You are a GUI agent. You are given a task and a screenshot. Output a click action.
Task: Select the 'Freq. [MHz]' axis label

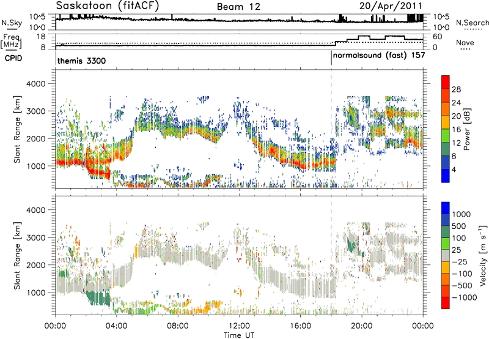pyautogui.click(x=11, y=41)
